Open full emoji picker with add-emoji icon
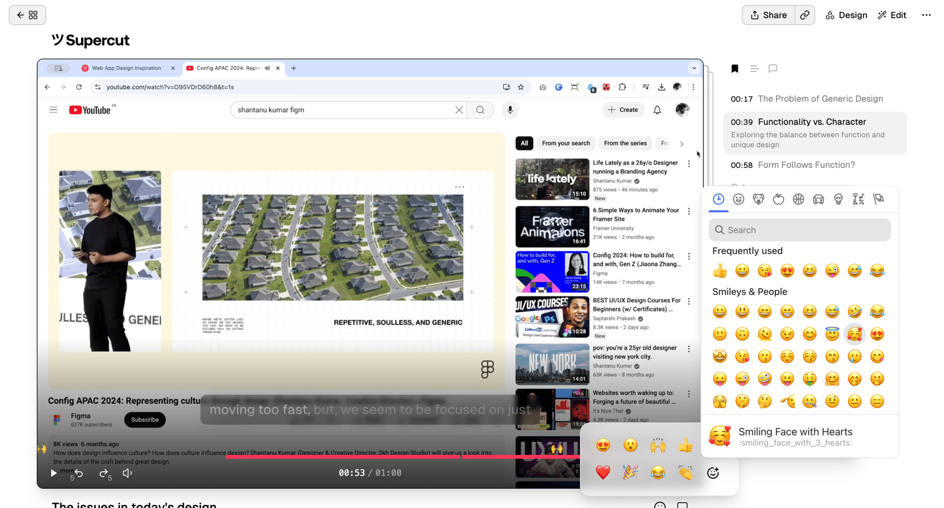944x508 pixels. [713, 473]
